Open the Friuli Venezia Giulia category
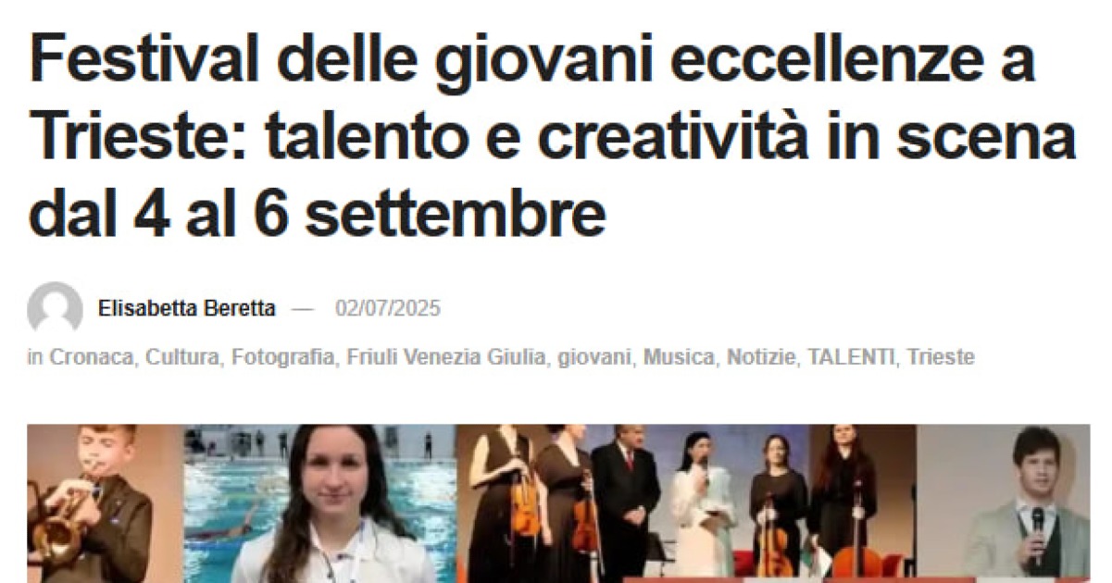This screenshot has width=1112, height=583. tap(445, 357)
